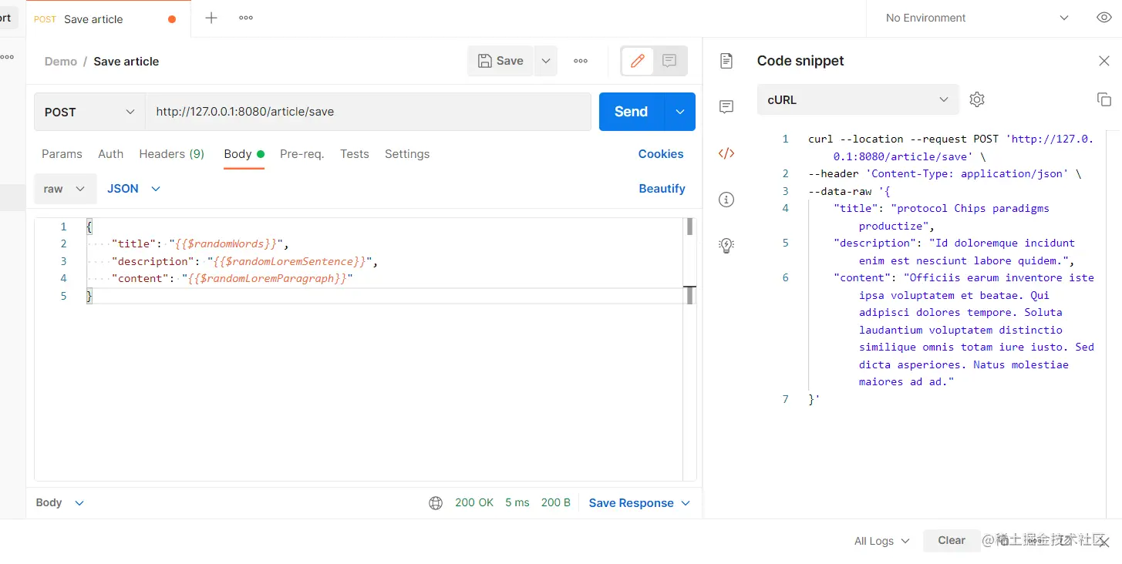Image resolution: width=1122 pixels, height=564 pixels.
Task: Open the Comments icon in right sidebar
Action: (726, 107)
